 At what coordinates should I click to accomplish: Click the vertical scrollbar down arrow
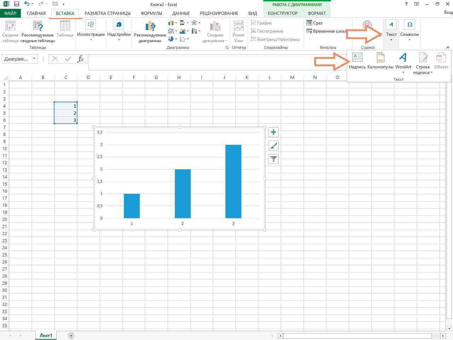pos(449,328)
